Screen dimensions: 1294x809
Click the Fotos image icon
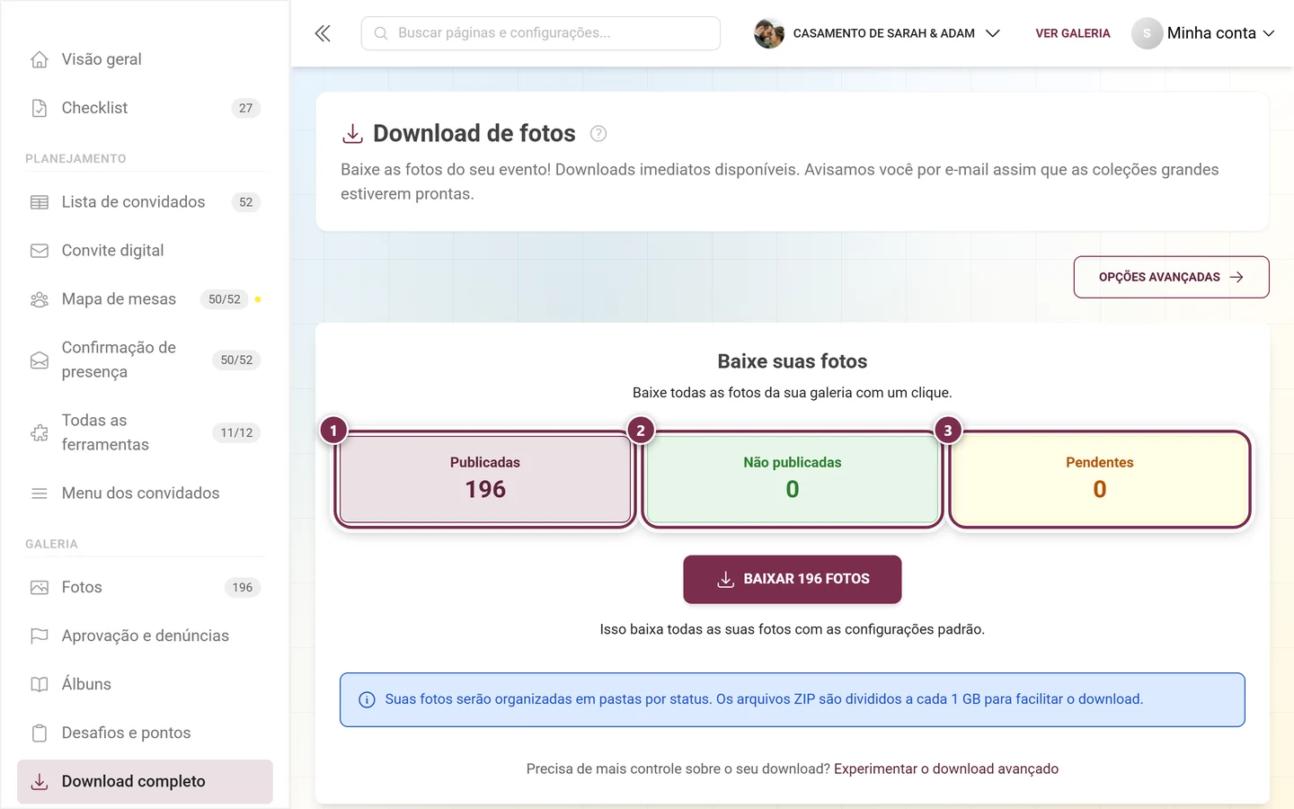click(40, 588)
